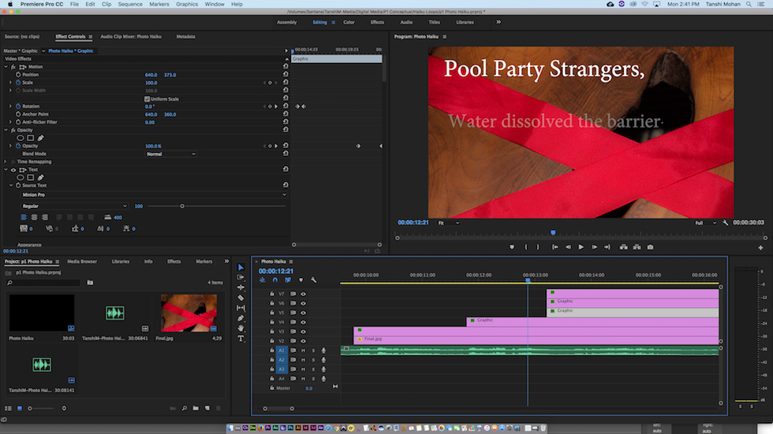Image resolution: width=773 pixels, height=434 pixels.
Task: Open Minion Pro font dropdown
Action: click(154, 195)
